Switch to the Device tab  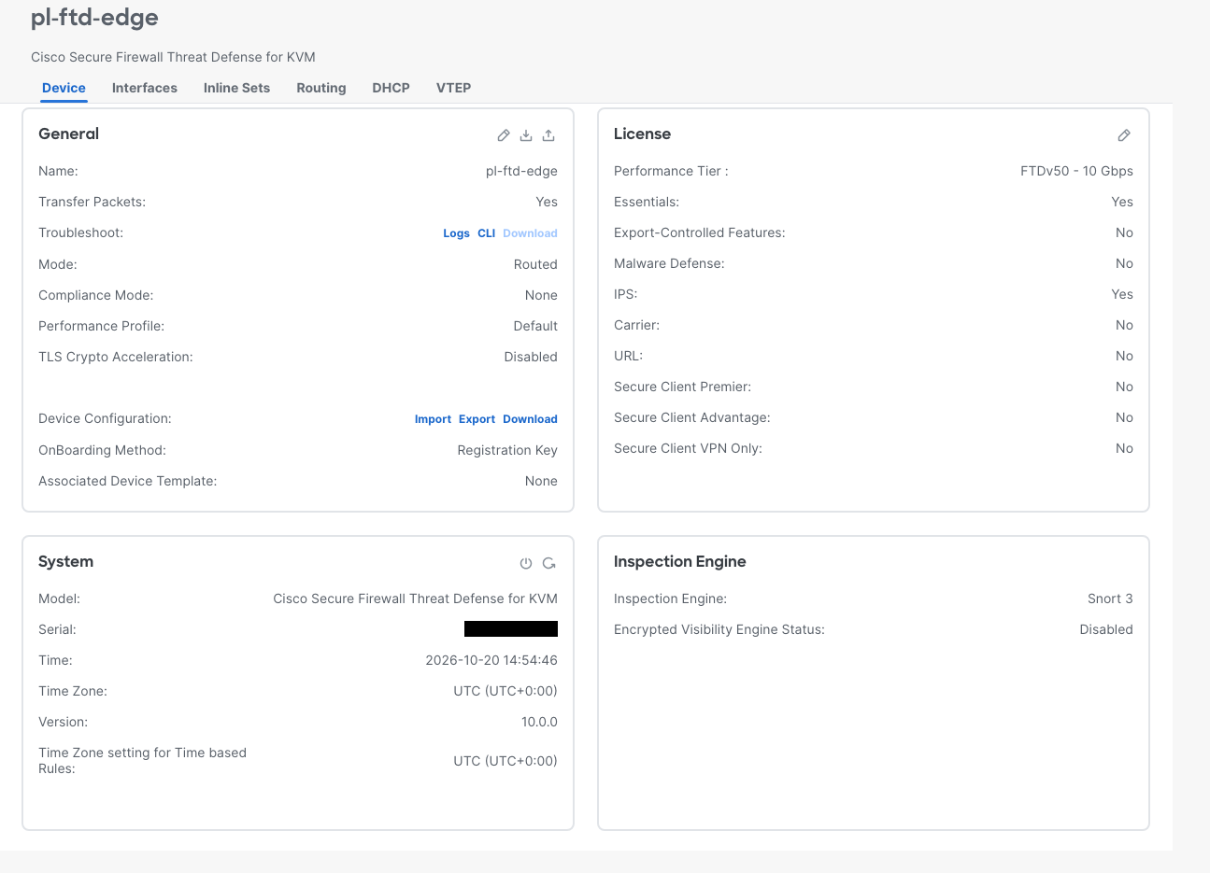click(x=64, y=88)
